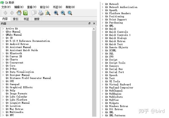Switch to the 搜索 tab
The width and height of the screenshot is (169, 118).
tap(37, 19)
